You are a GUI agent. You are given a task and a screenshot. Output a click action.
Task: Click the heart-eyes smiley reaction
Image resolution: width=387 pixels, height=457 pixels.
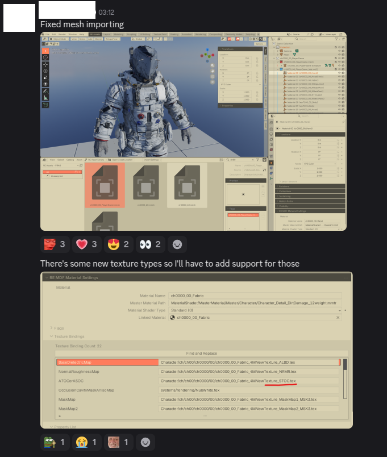coord(119,244)
